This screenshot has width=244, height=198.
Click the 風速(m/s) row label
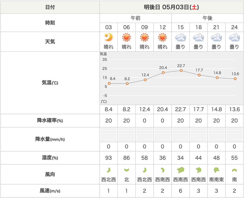(50, 191)
